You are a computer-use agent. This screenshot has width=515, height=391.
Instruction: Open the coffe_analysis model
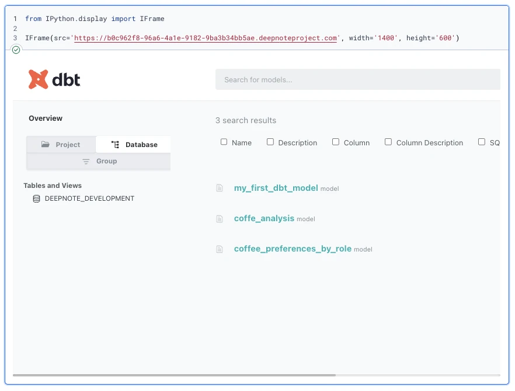[264, 218]
